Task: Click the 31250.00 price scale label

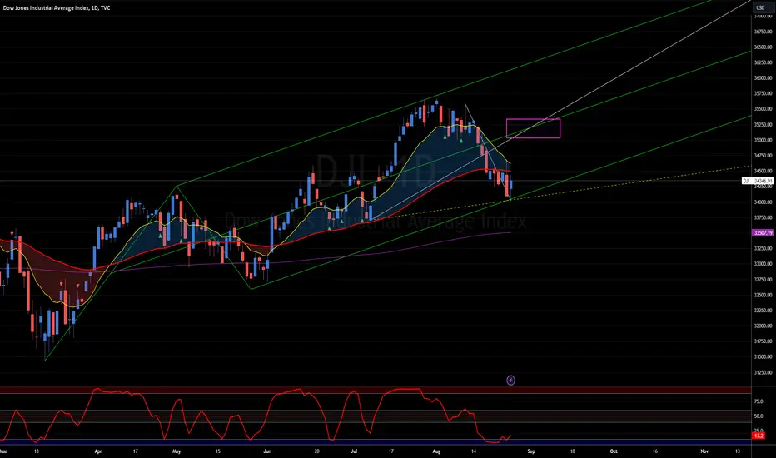Action: [x=763, y=372]
